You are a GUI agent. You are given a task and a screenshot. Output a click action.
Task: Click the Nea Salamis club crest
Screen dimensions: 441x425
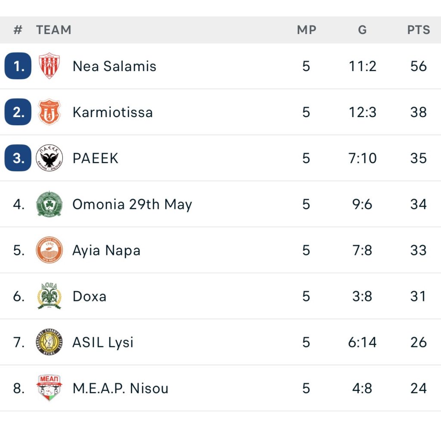pos(49,66)
